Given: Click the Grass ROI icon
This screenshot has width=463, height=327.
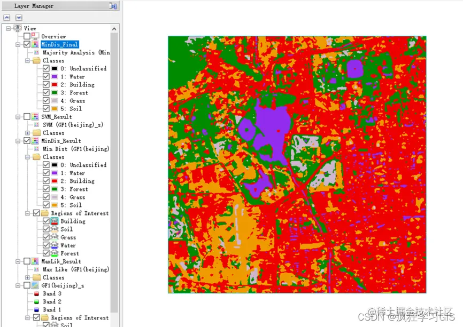Looking at the screenshot, I should (x=55, y=237).
